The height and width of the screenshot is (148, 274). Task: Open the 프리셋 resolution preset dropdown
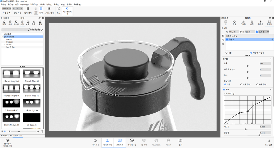coord(263,32)
